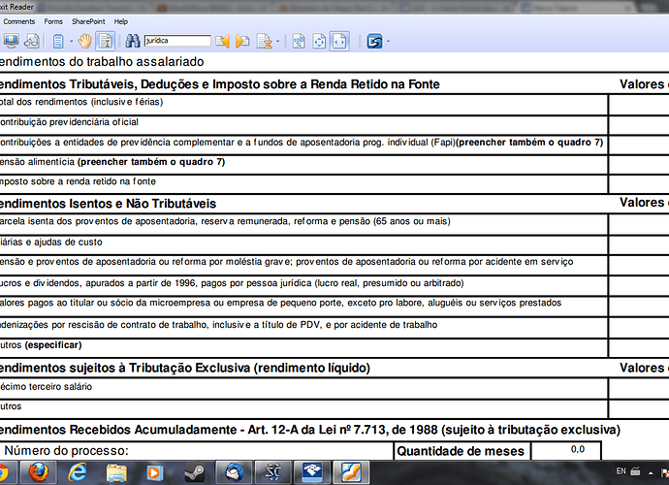This screenshot has width=669, height=485.
Task: Click value cell for 'Total dos rendimentos' row
Action: pyautogui.click(x=639, y=105)
